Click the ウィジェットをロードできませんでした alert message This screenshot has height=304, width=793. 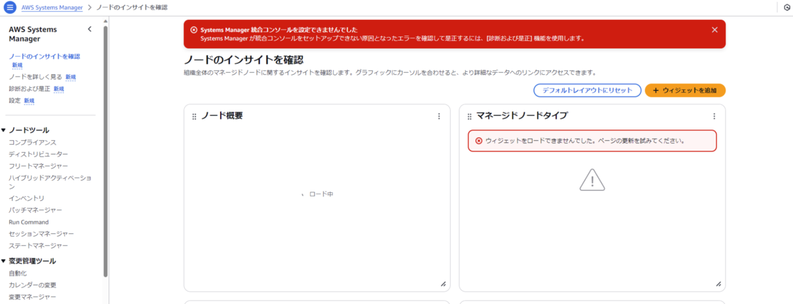(x=585, y=141)
